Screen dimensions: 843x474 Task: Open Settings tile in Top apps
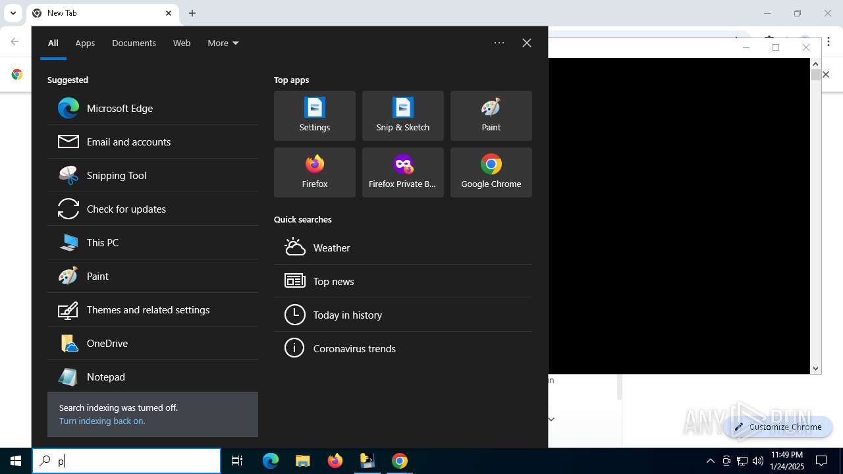(x=315, y=116)
